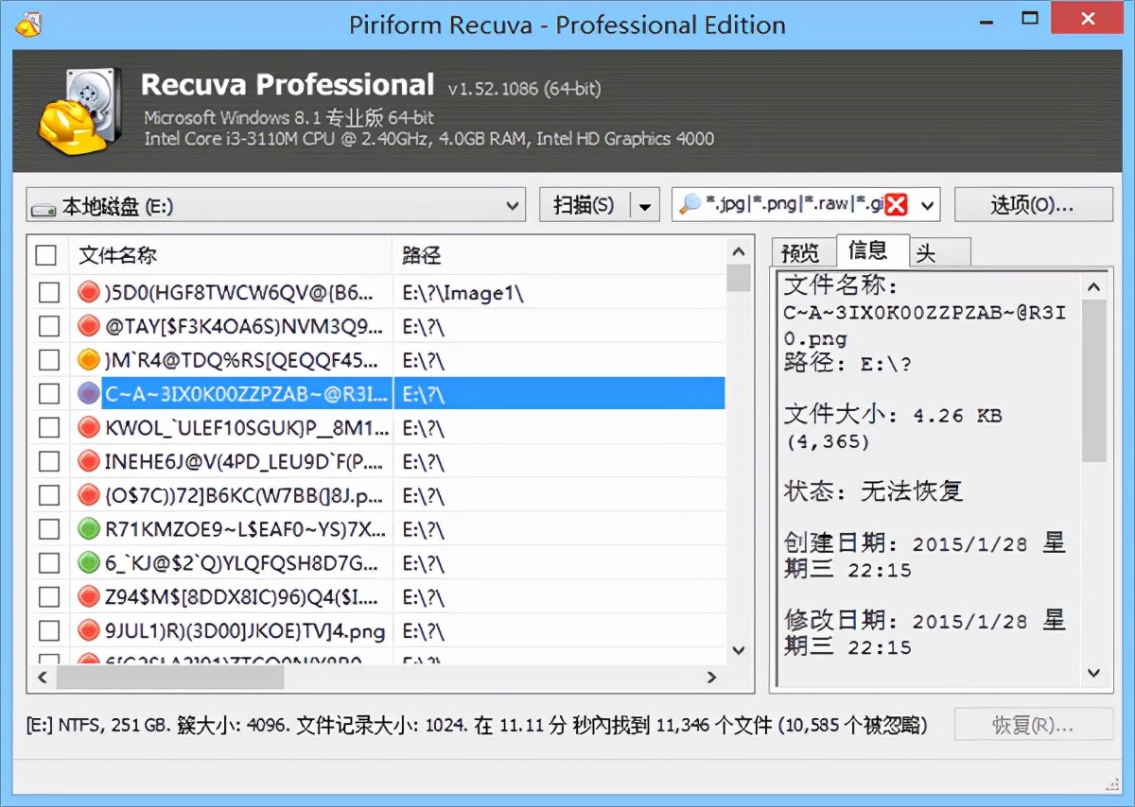
Task: Toggle the select-all checkbox in the header
Action: pyautogui.click(x=45, y=255)
